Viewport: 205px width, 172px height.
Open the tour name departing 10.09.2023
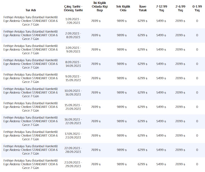(x=30, y=93)
